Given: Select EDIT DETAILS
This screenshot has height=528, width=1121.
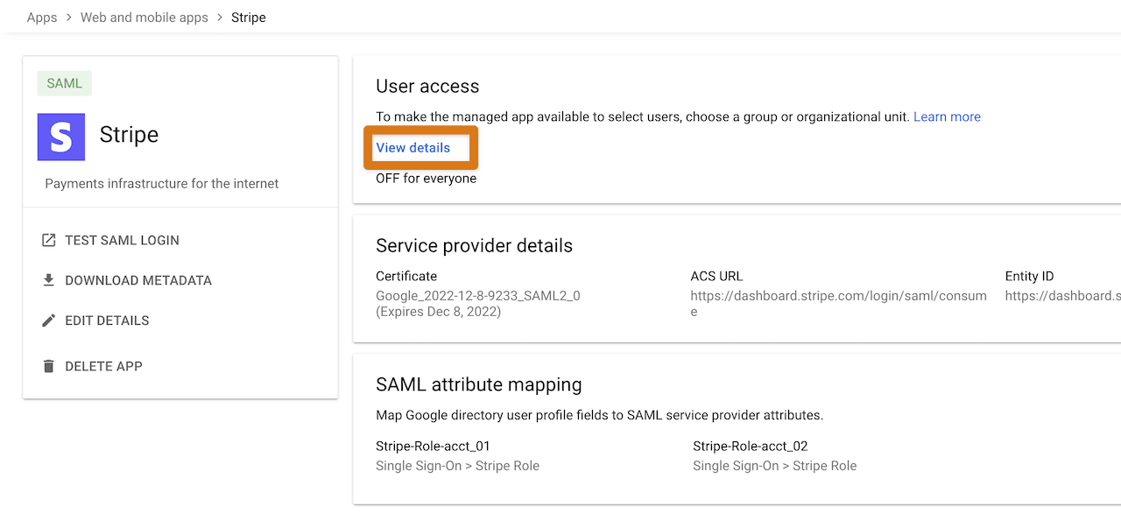Looking at the screenshot, I should coord(107,320).
